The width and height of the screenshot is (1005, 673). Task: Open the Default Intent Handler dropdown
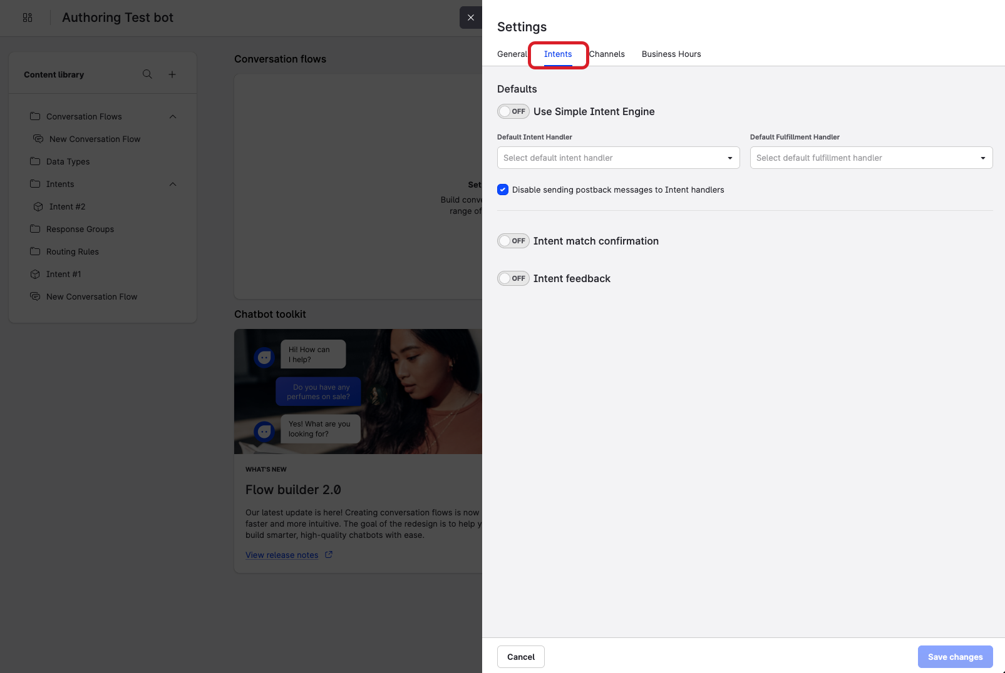[618, 158]
